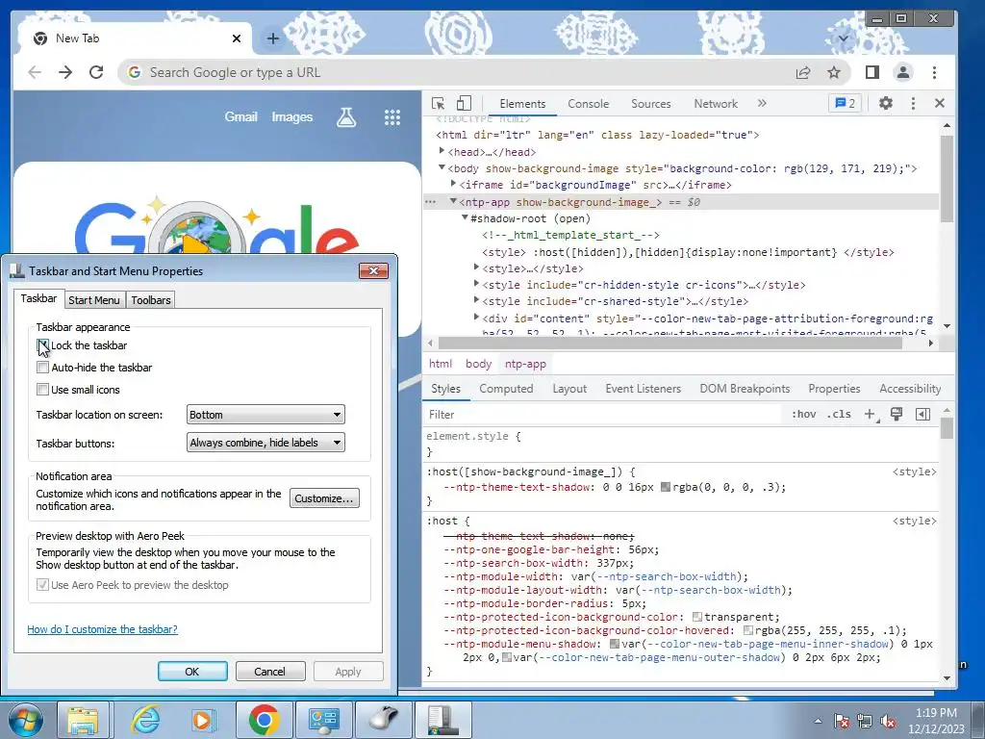The image size is (985, 739).
Task: Click the Chrome taskbar icon
Action: click(x=264, y=720)
